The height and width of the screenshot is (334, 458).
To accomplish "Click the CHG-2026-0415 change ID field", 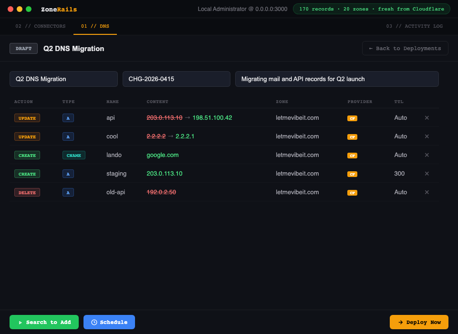I will [176, 79].
